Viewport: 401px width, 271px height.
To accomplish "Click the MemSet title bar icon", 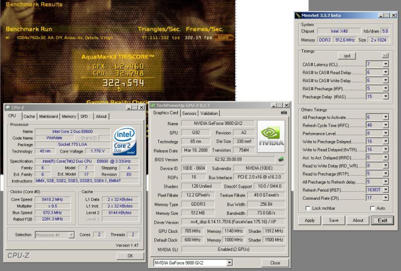I will (x=298, y=16).
